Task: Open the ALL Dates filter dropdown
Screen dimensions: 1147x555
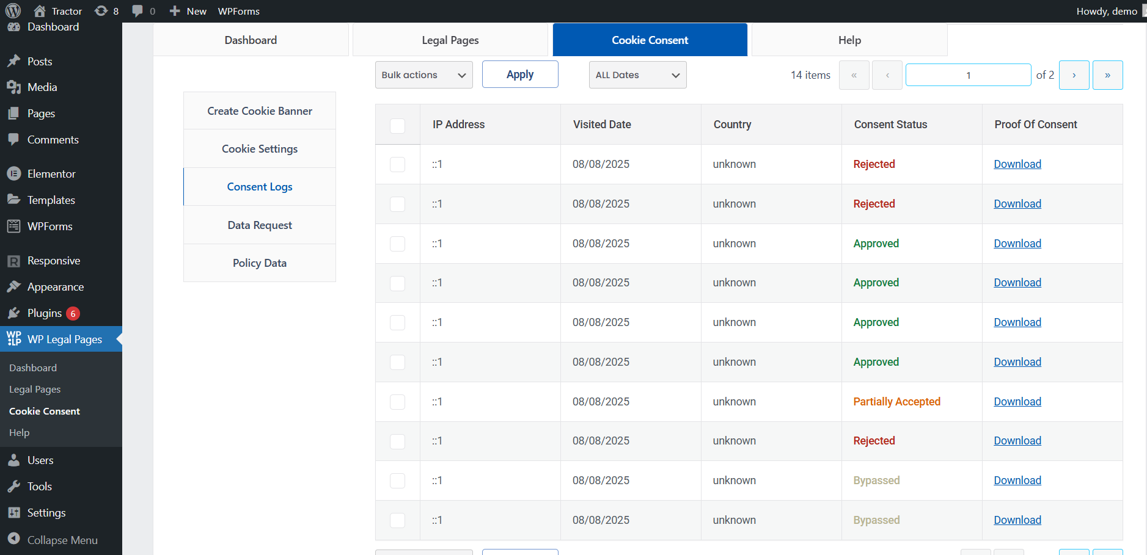Action: tap(637, 75)
